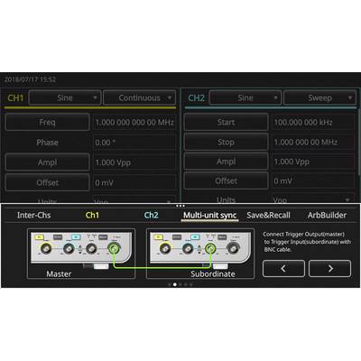The image size is (361, 361).
Task: Click the three-dot panel handle
Action: [x=180, y=206]
